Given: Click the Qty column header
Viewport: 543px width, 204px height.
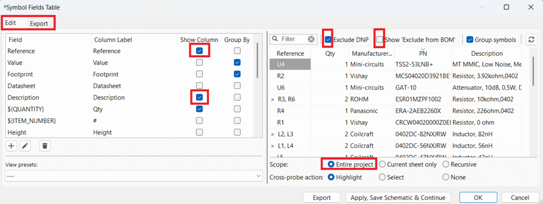Looking at the screenshot, I should [x=330, y=54].
